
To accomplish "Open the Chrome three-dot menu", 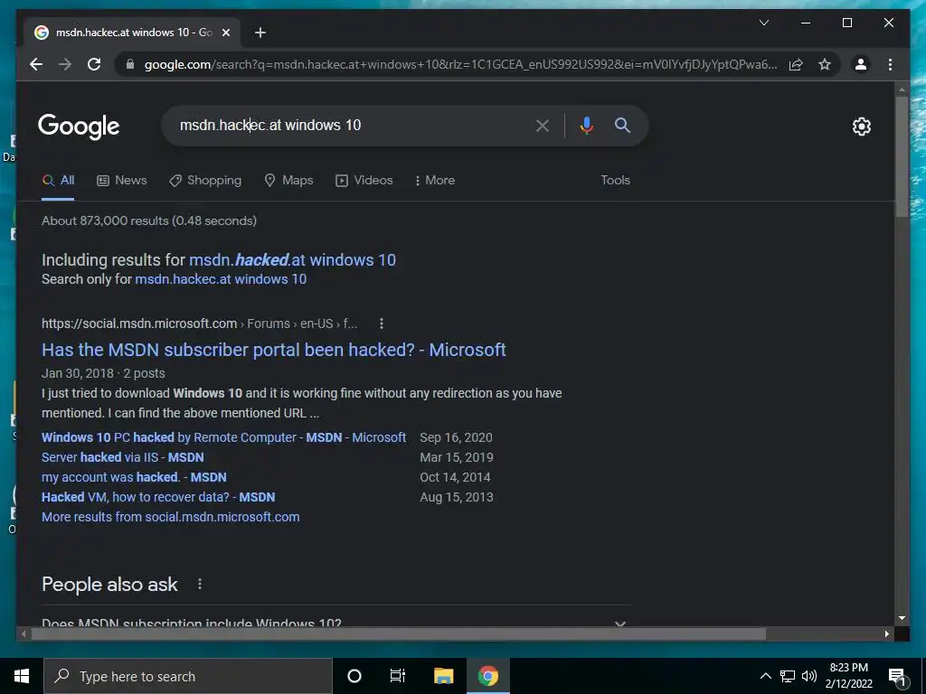I will [x=890, y=64].
